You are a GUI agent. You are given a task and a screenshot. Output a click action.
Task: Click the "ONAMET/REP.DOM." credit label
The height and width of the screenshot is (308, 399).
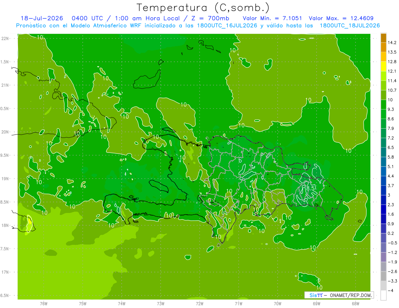351,295
